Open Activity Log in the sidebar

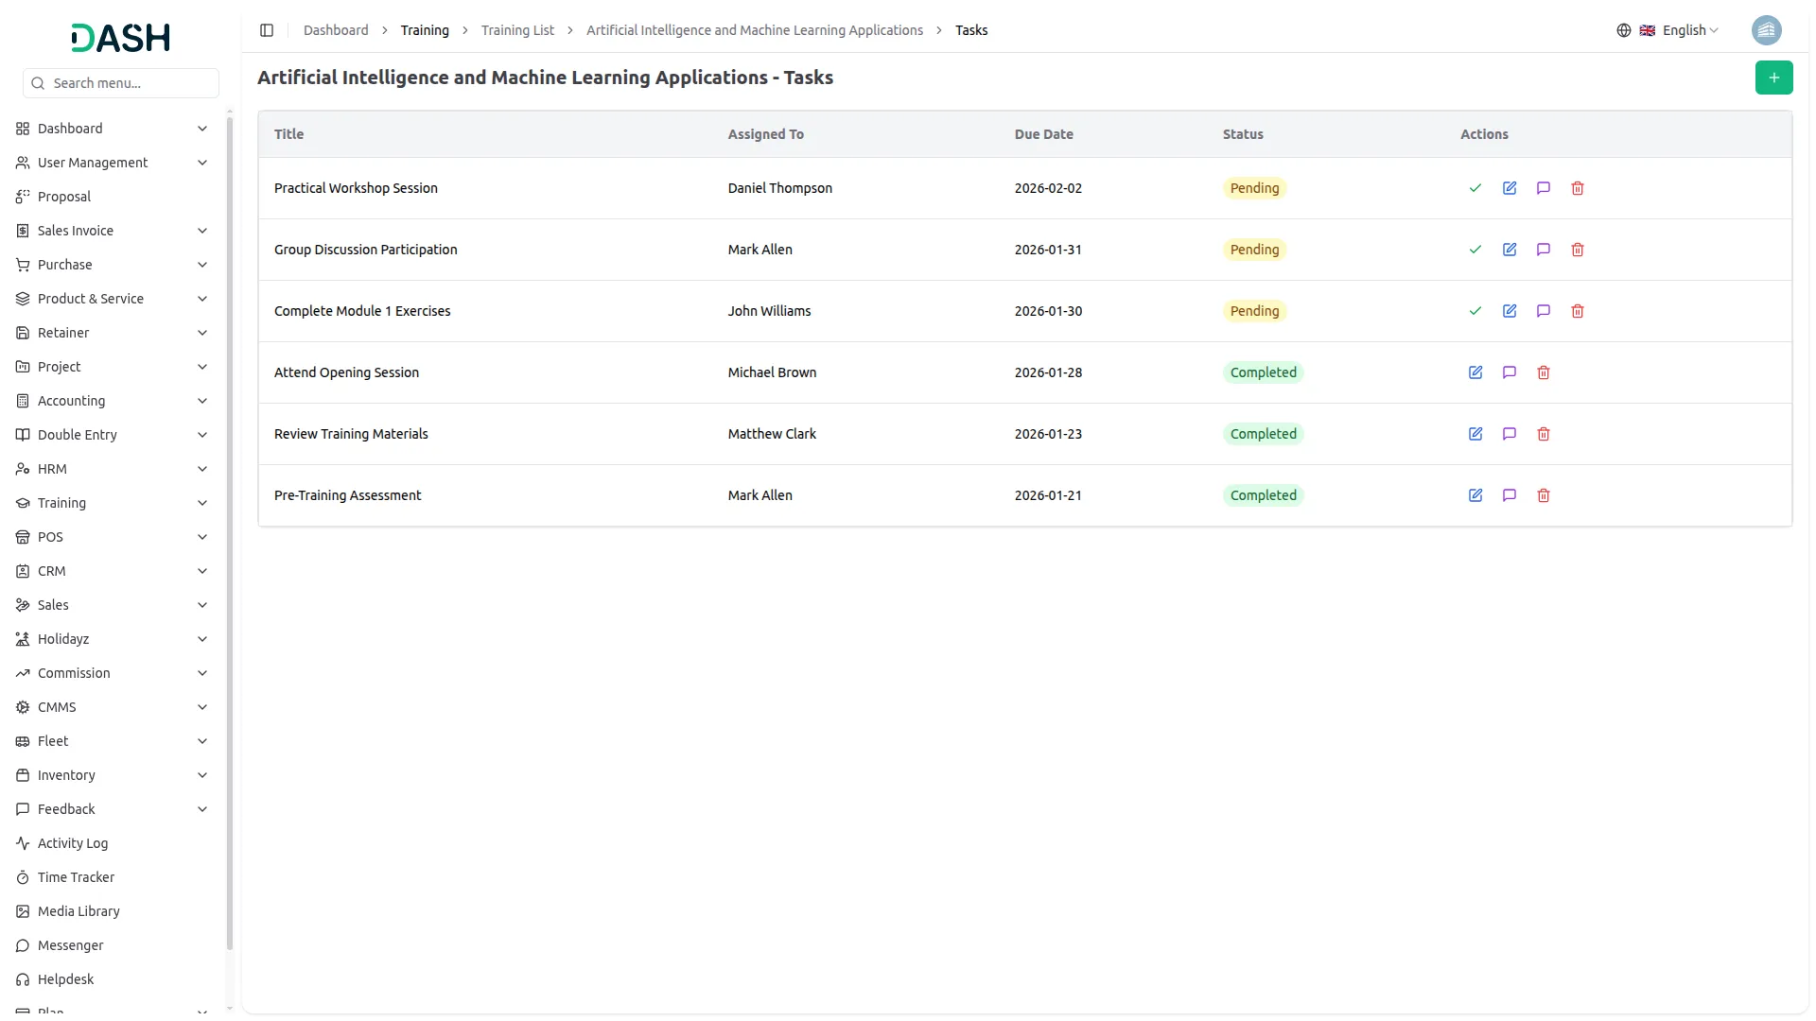(112, 843)
